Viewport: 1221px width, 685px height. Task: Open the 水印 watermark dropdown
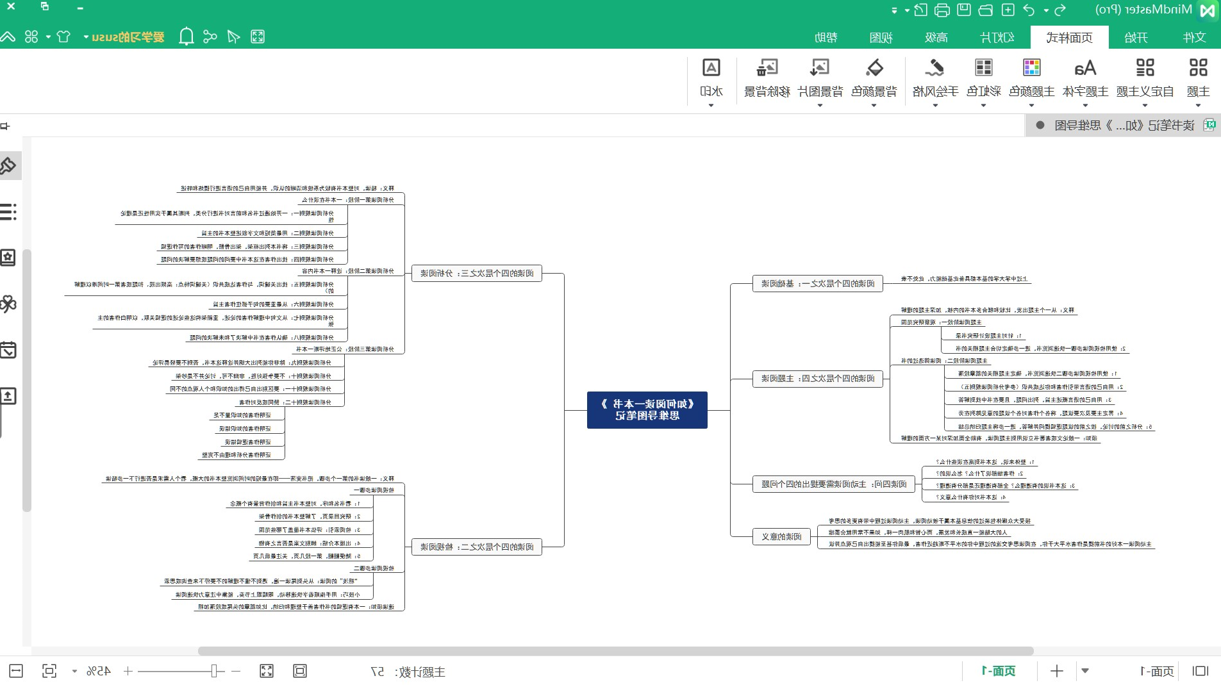click(x=711, y=81)
